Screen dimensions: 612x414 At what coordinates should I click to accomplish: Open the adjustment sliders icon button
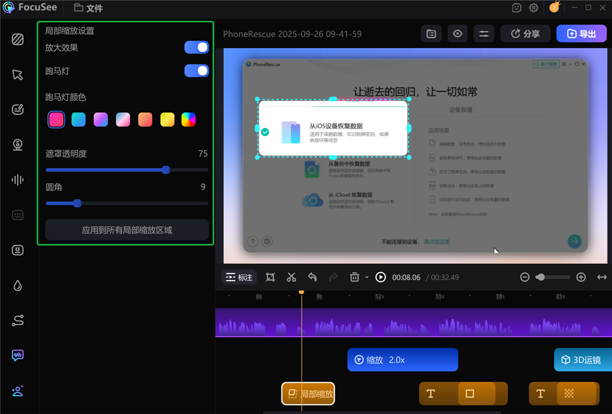point(484,34)
